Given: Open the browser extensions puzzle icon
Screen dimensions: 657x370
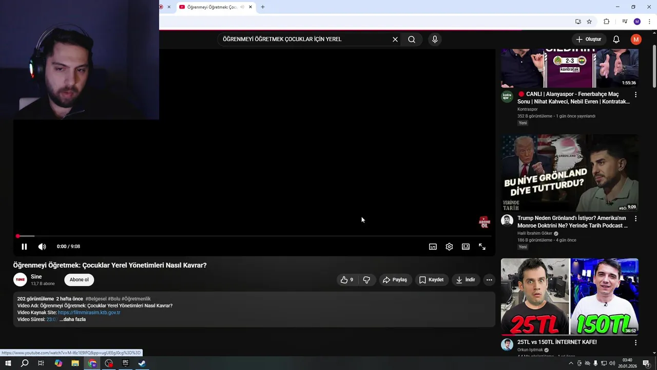Looking at the screenshot, I should pos(606,22).
